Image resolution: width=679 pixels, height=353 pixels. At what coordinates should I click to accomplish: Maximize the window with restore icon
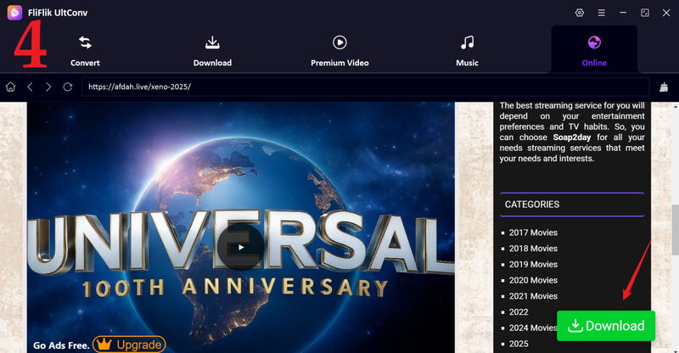click(645, 13)
